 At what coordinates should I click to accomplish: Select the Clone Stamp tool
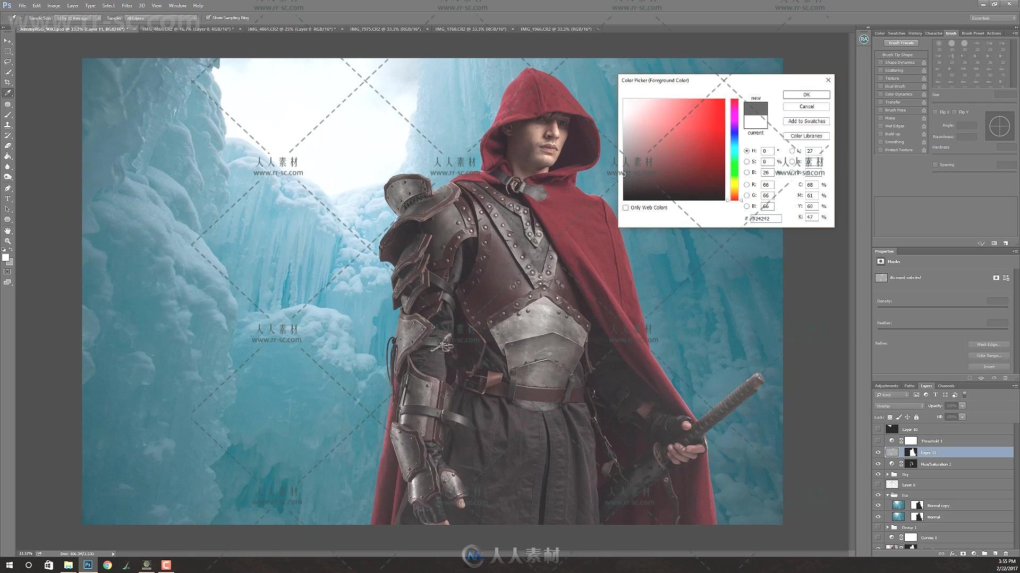pyautogui.click(x=7, y=125)
